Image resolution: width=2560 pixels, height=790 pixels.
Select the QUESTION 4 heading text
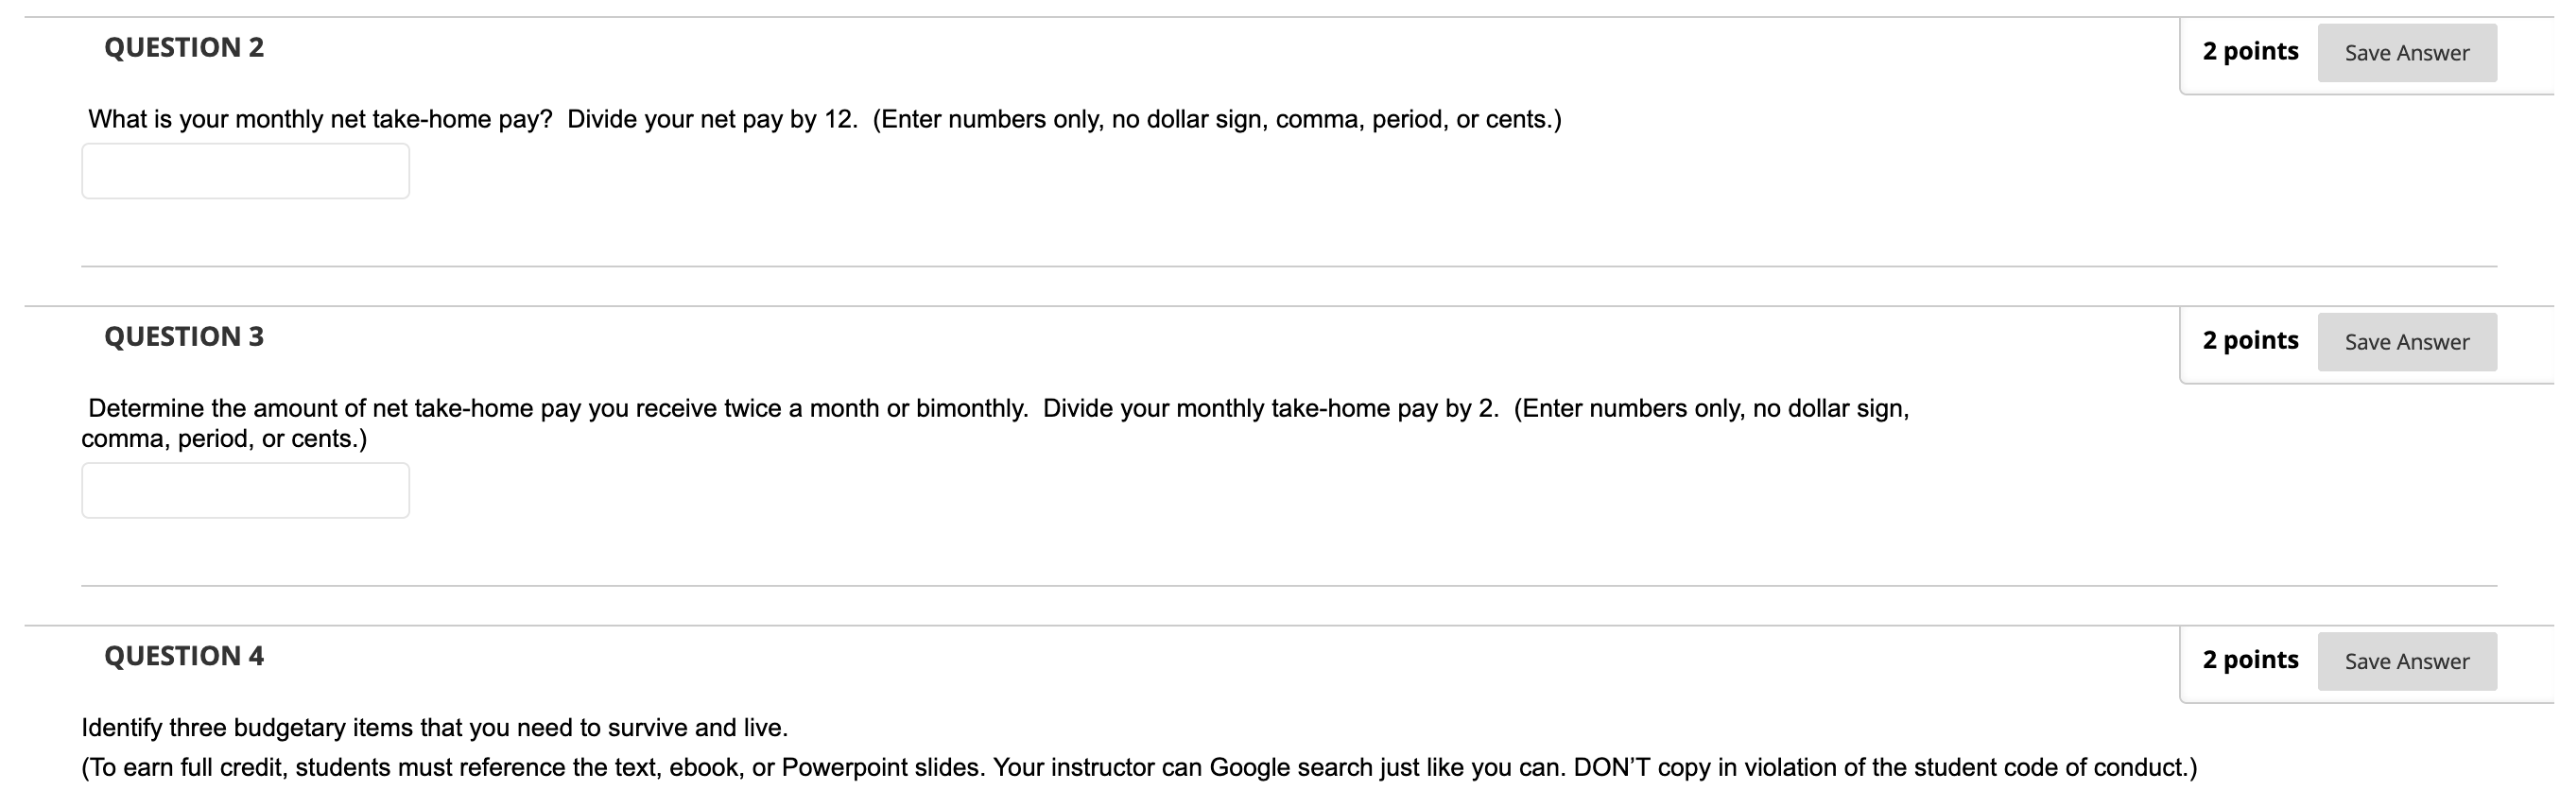click(183, 654)
